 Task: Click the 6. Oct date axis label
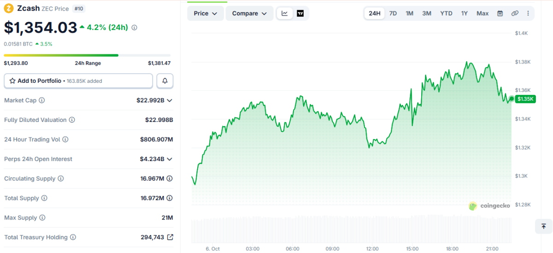[213, 249]
